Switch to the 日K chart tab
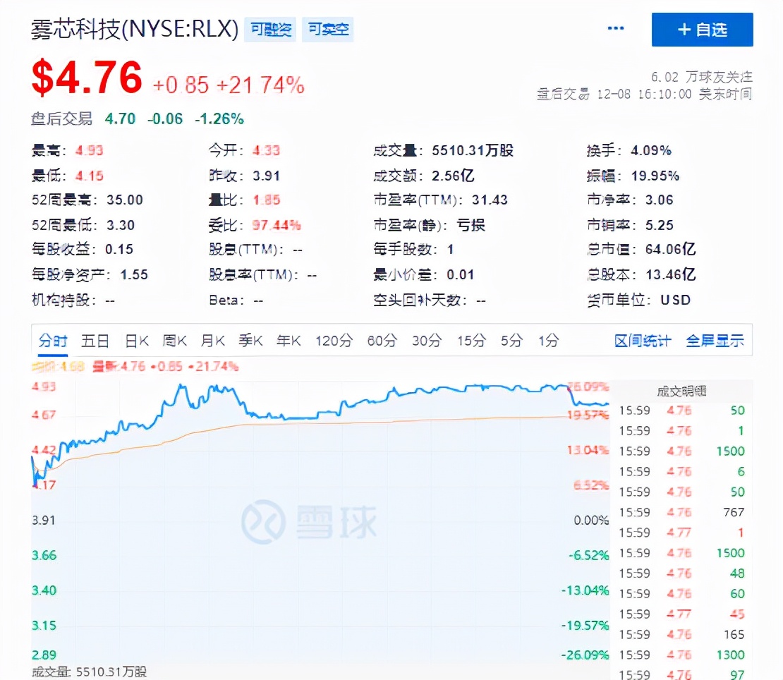This screenshot has height=680, width=783. 136,341
